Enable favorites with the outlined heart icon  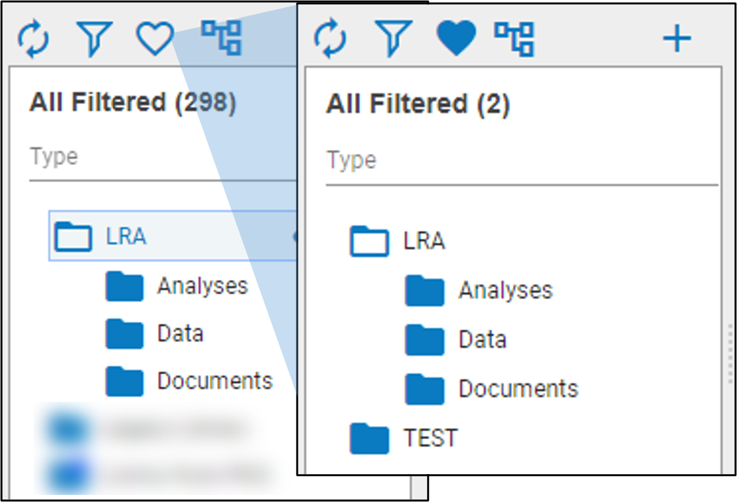(155, 39)
